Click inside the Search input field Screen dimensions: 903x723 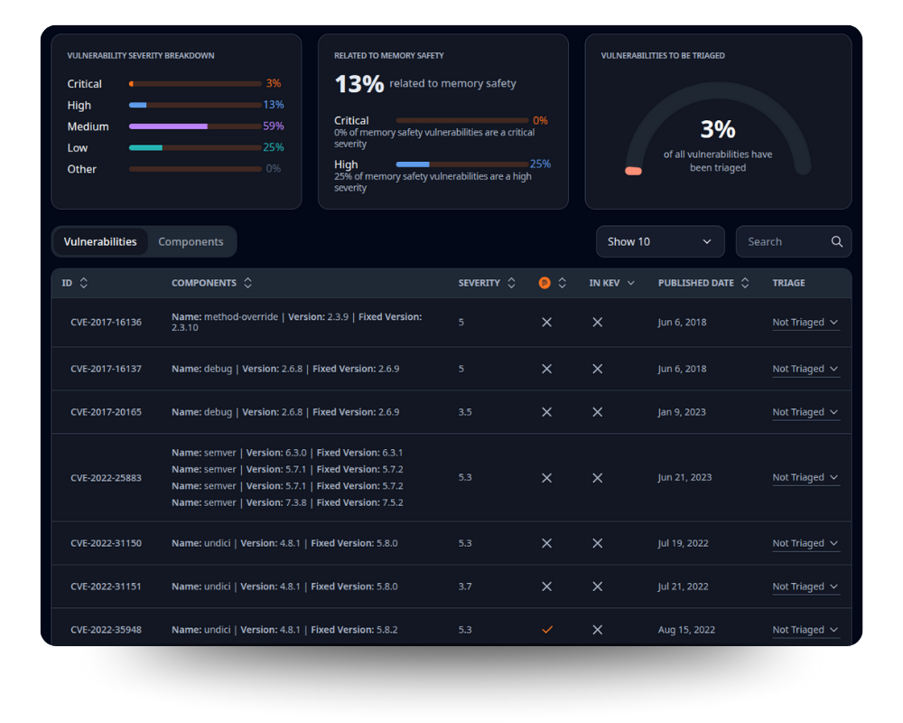(781, 241)
